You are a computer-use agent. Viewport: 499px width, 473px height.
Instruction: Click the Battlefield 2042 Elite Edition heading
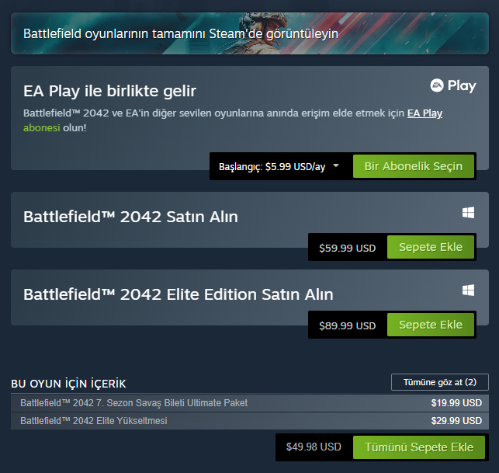point(178,294)
